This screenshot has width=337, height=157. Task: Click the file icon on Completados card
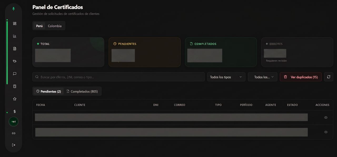click(191, 44)
